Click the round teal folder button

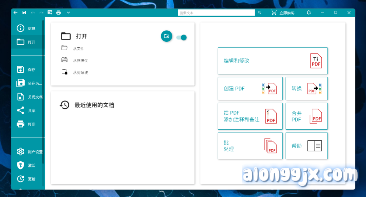(x=167, y=36)
